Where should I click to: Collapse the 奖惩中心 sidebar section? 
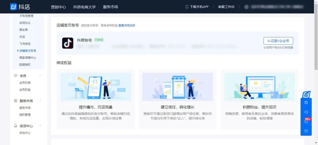tap(40, 126)
